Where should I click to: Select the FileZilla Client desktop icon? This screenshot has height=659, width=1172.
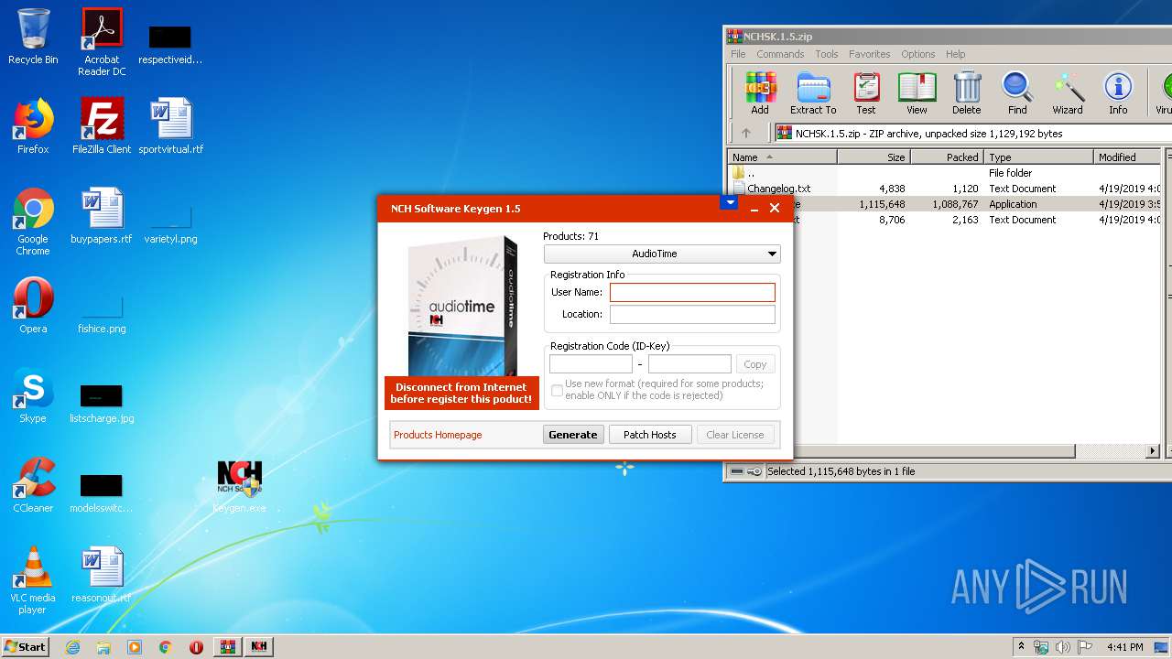pyautogui.click(x=102, y=126)
